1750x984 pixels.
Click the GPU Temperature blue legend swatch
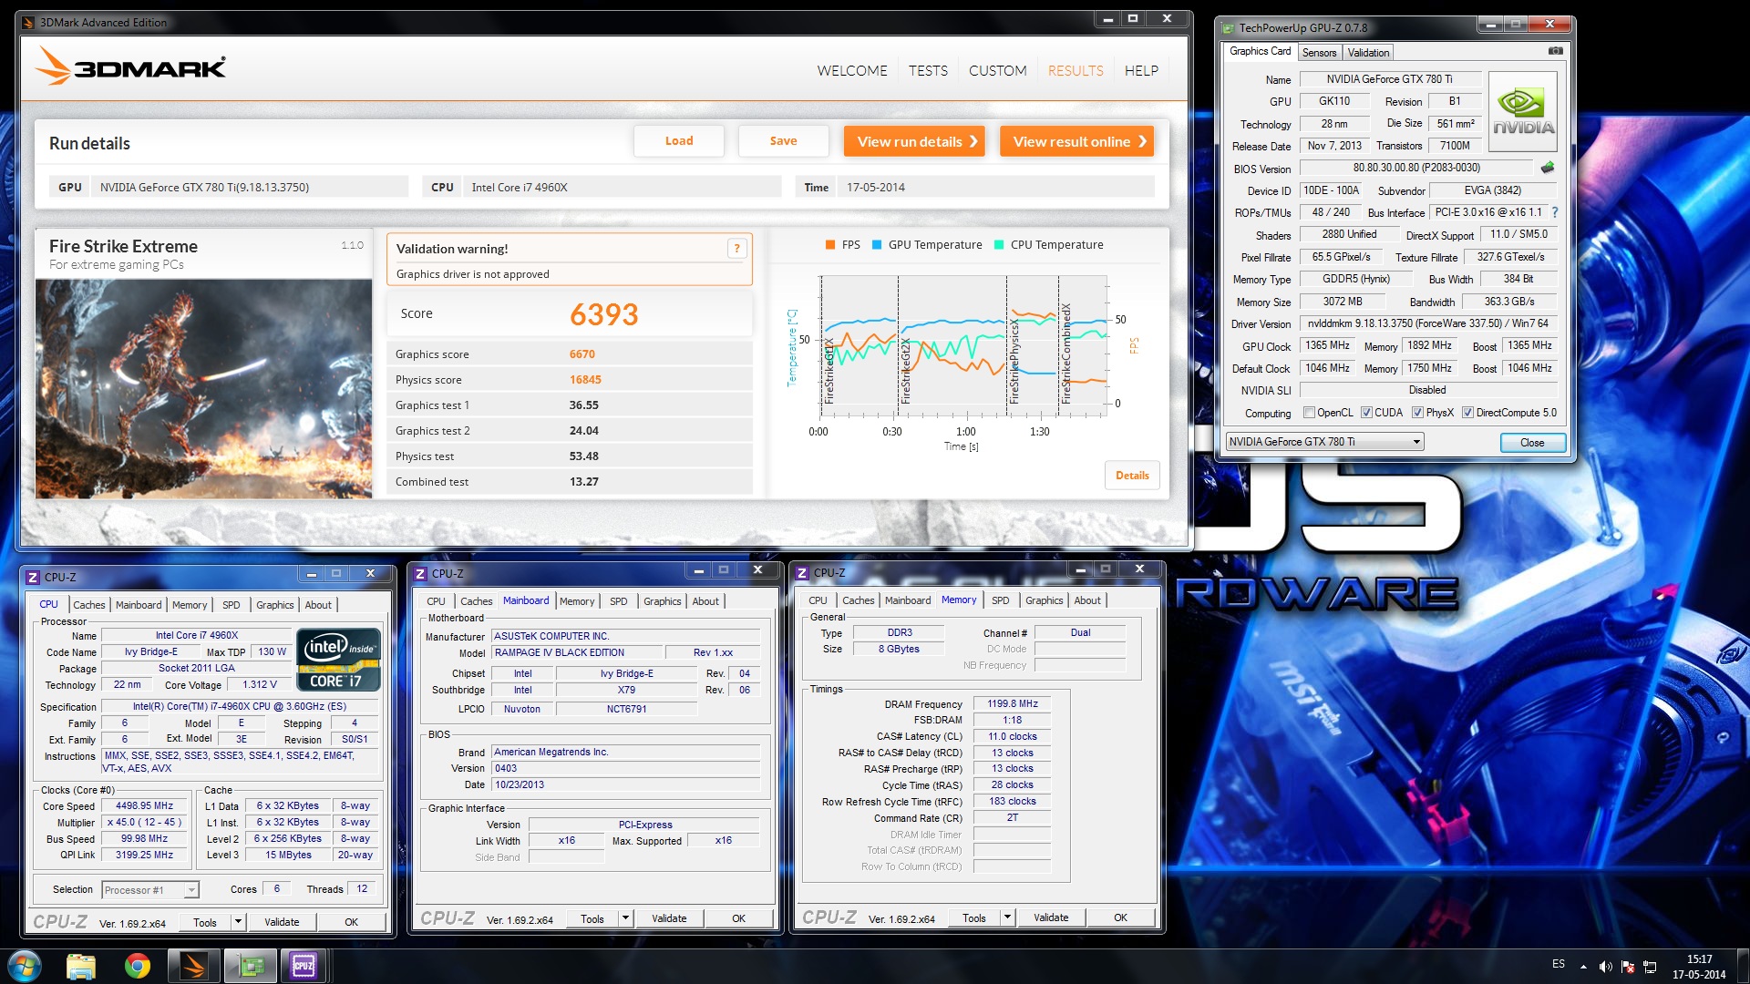877,245
